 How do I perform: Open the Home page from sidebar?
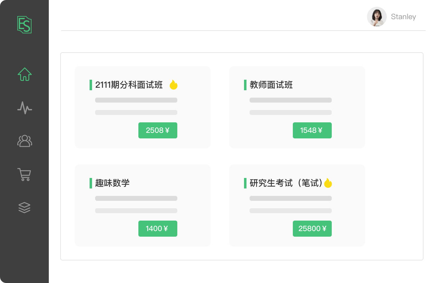tap(25, 74)
